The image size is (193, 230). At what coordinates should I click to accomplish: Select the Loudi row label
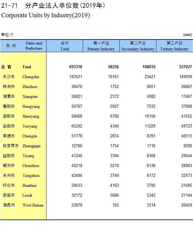click(27, 195)
